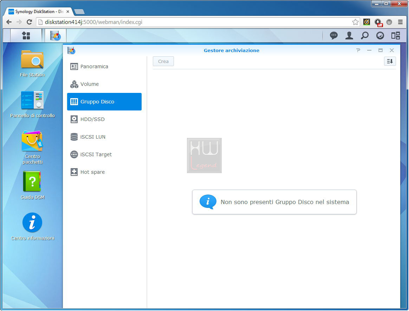The width and height of the screenshot is (409, 311).
Task: Minimize the Gestore archiviazione window
Action: point(369,50)
